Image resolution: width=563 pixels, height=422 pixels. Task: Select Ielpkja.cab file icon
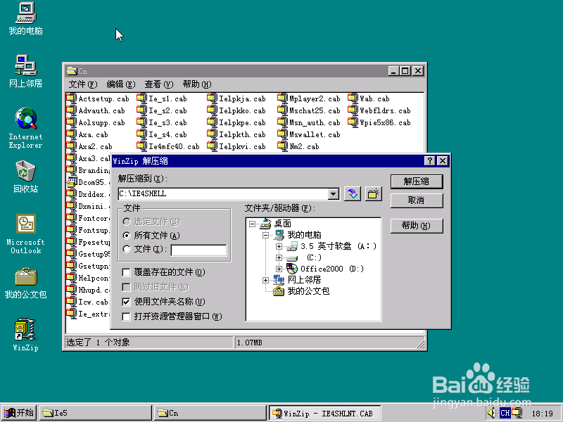(213, 98)
